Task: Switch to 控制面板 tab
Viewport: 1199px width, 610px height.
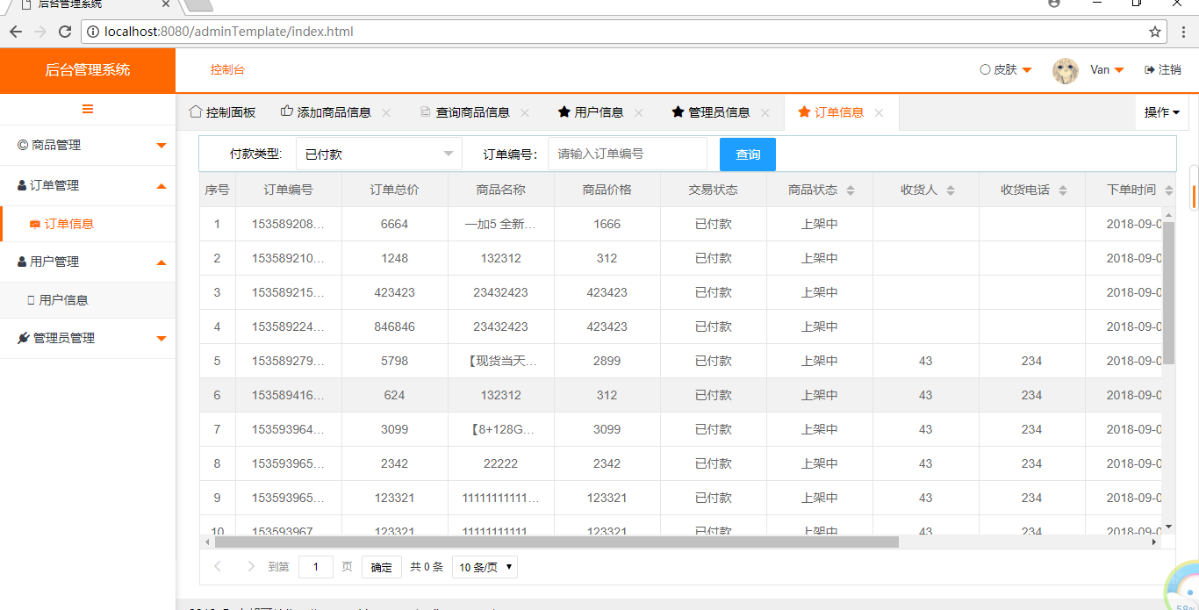Action: click(x=222, y=112)
